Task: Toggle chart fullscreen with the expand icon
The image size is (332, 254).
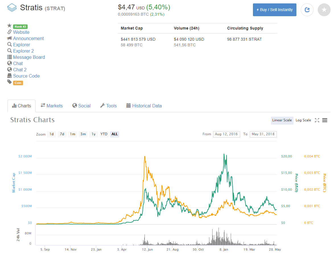Action: click(317, 120)
